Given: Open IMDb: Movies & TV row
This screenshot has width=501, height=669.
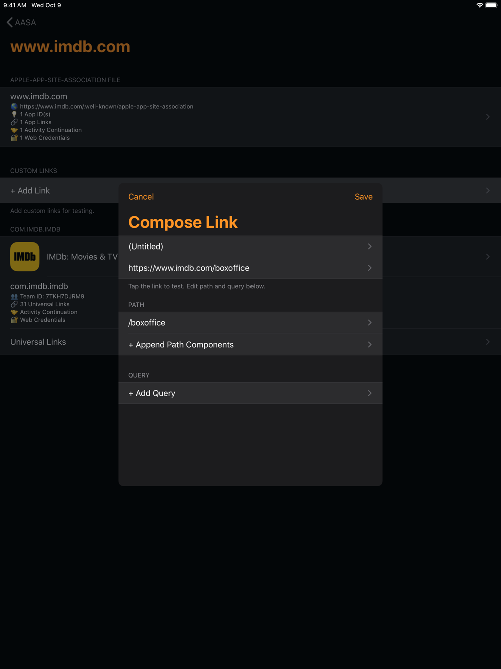Looking at the screenshot, I should (x=250, y=257).
